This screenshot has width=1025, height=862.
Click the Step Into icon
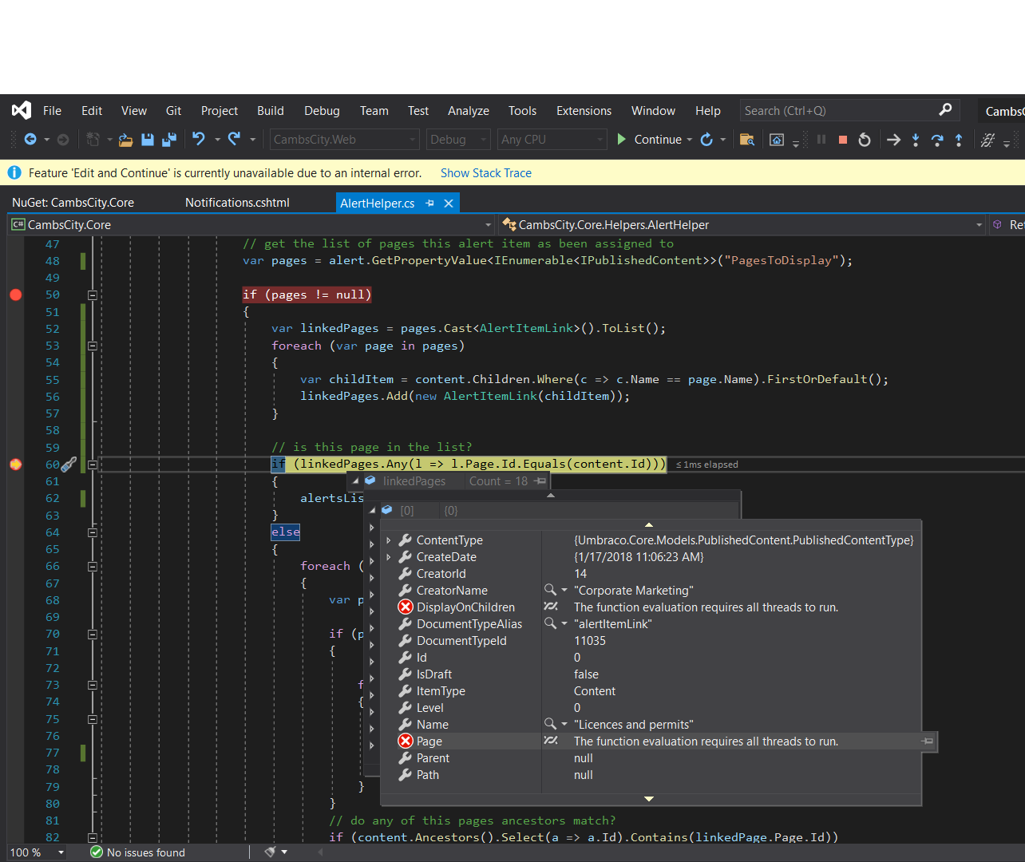pyautogui.click(x=916, y=140)
